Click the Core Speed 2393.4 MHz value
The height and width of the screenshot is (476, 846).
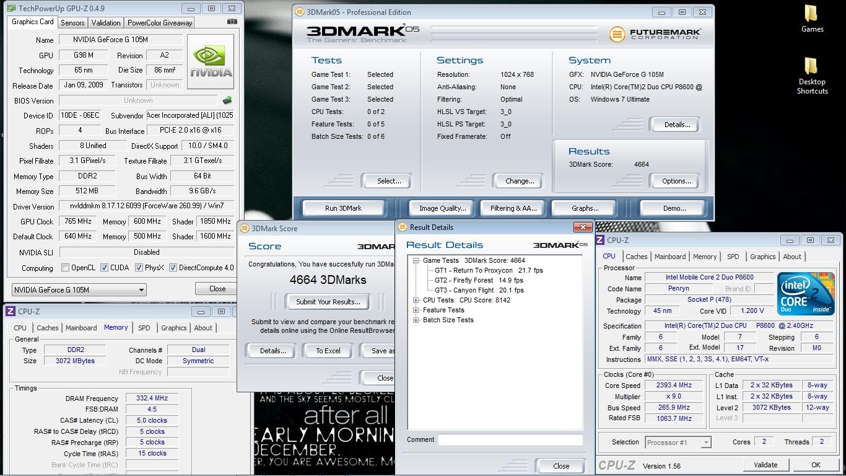[x=674, y=386]
